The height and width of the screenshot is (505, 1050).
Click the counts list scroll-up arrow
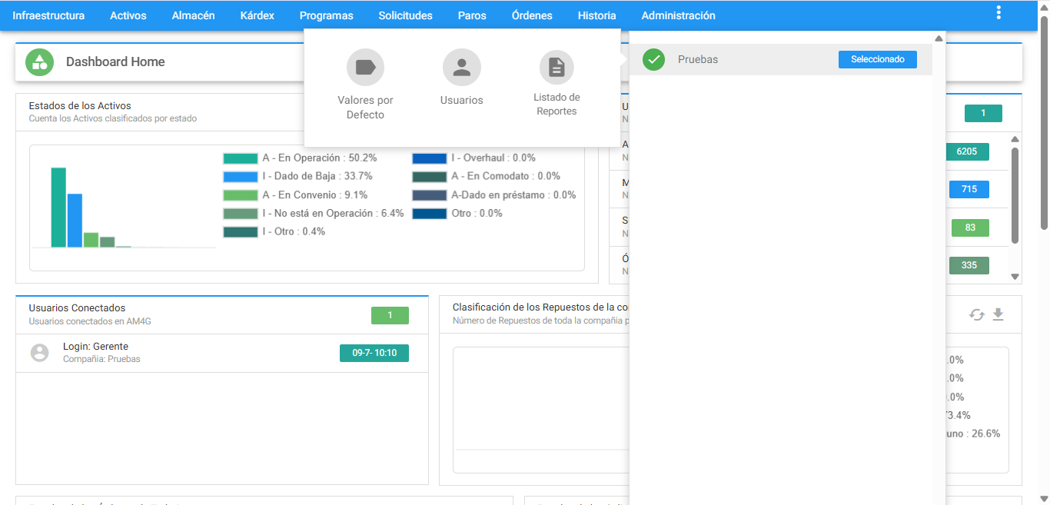[x=1015, y=139]
